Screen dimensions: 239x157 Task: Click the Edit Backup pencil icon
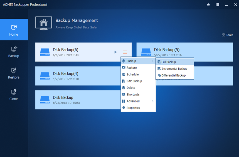[124, 81]
